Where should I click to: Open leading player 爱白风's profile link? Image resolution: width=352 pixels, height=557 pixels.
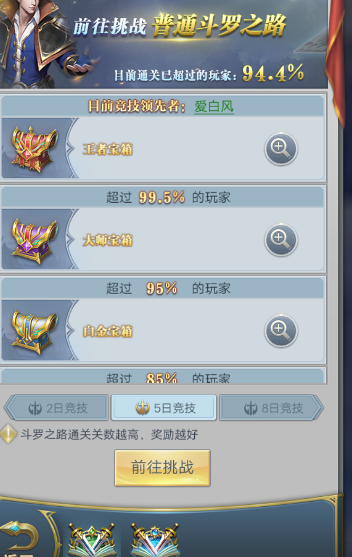[x=214, y=107]
